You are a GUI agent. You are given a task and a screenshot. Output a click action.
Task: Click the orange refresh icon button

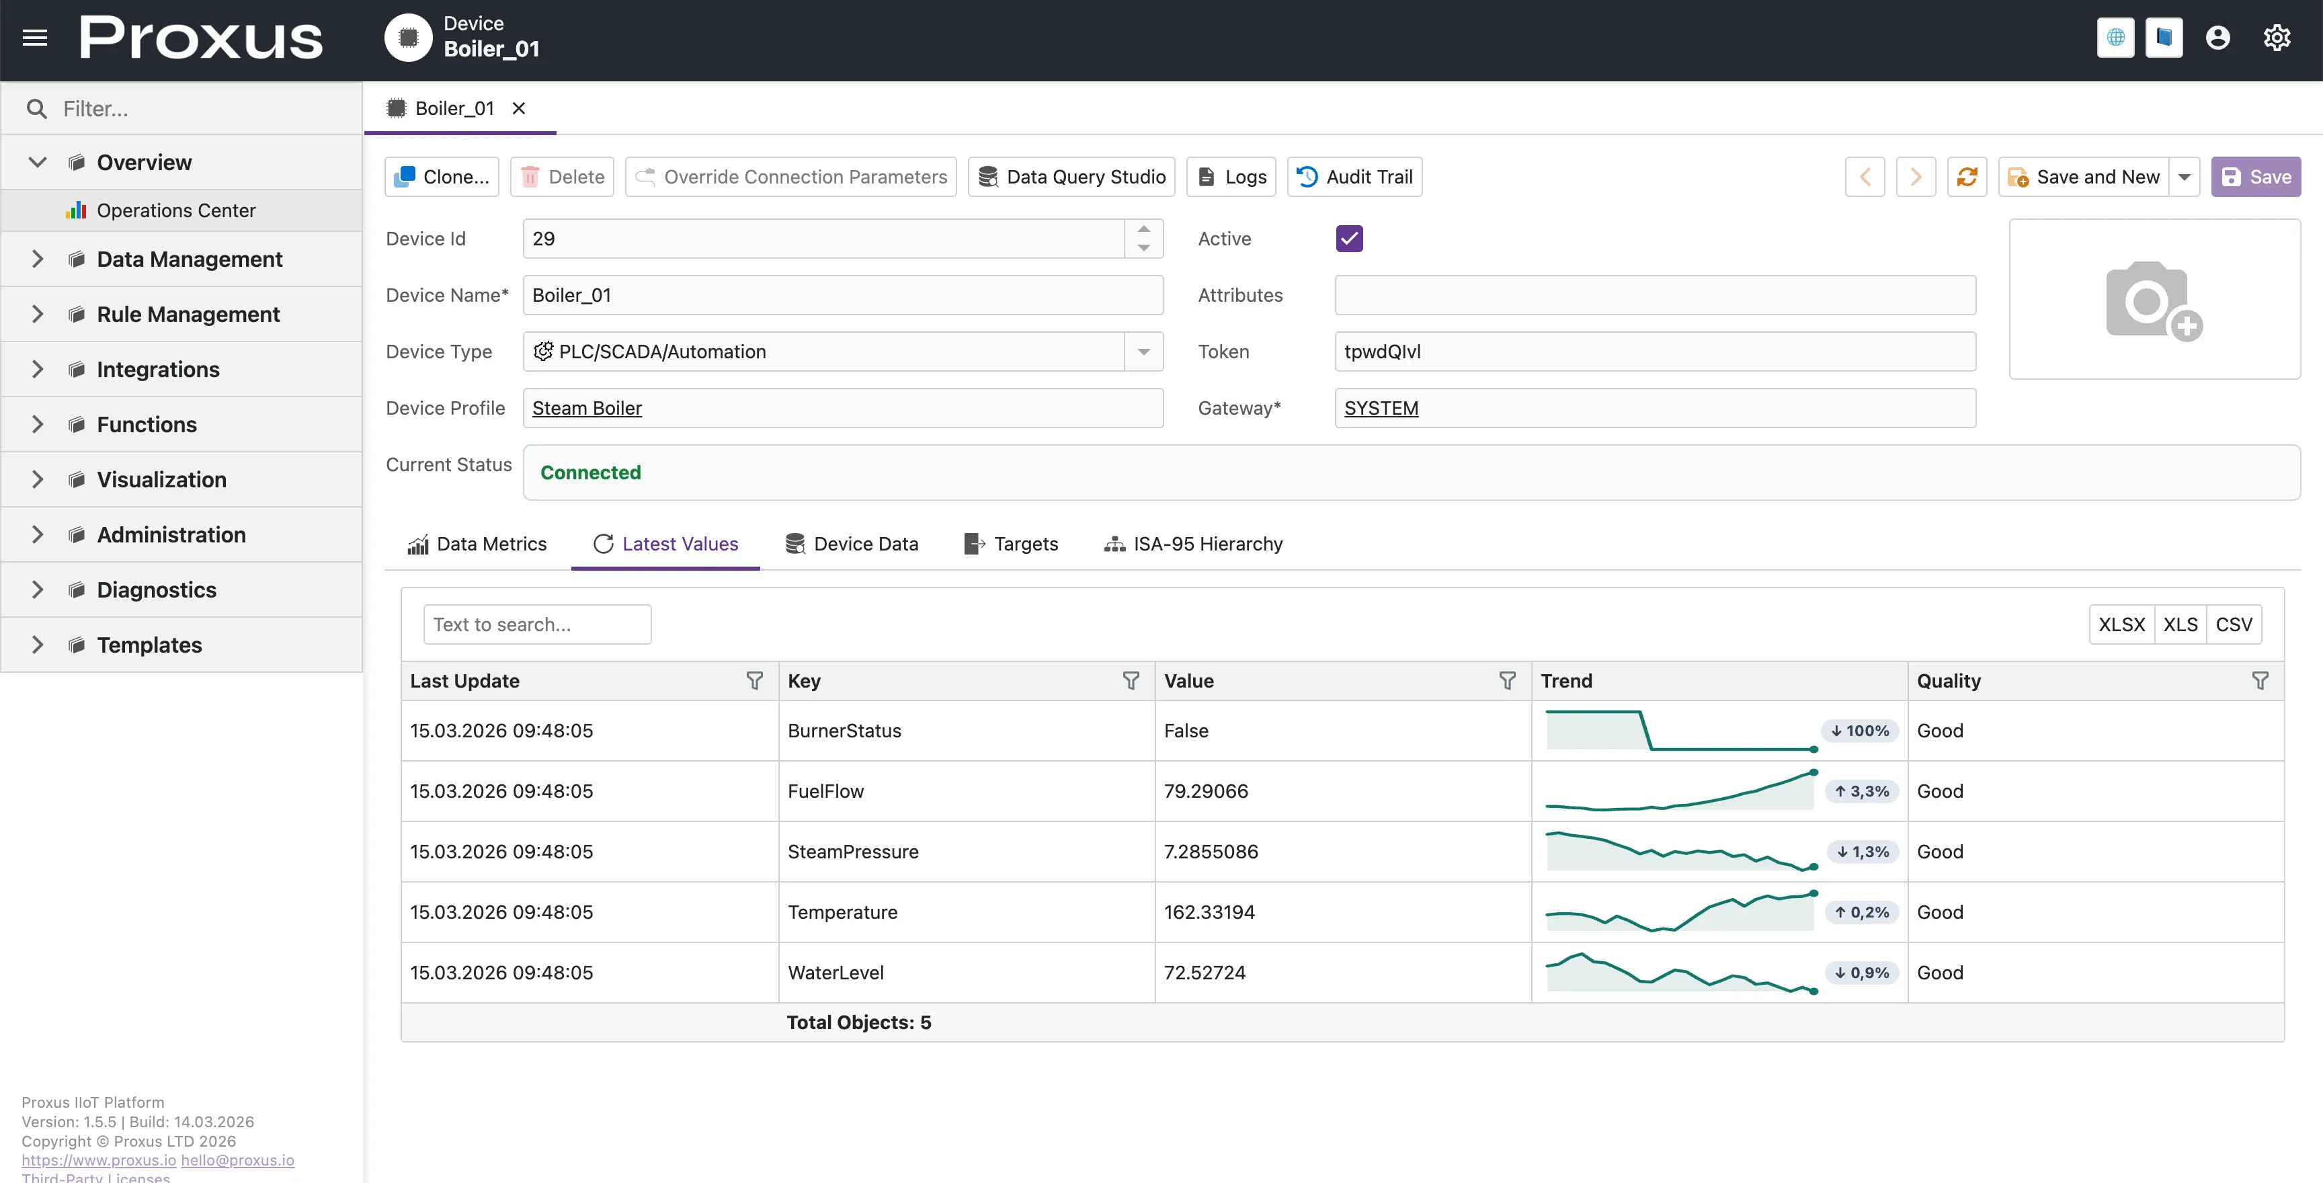coord(1967,177)
